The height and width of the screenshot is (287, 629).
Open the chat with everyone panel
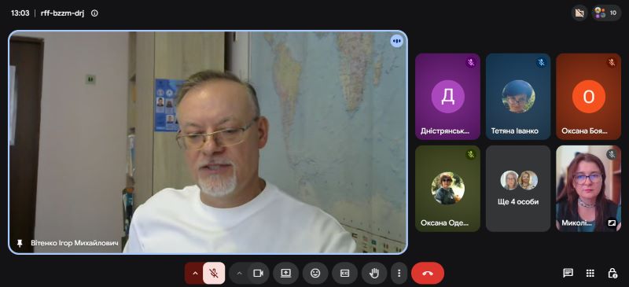coord(568,274)
